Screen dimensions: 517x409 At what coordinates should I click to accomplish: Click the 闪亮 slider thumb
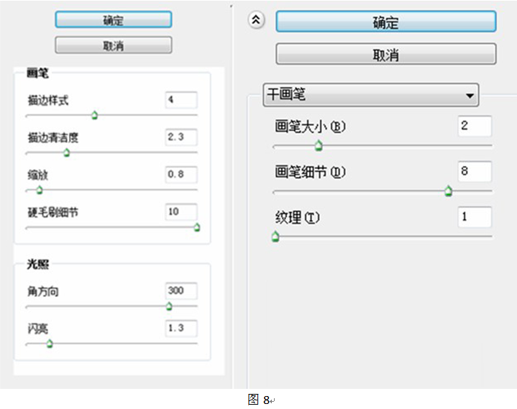click(x=50, y=344)
